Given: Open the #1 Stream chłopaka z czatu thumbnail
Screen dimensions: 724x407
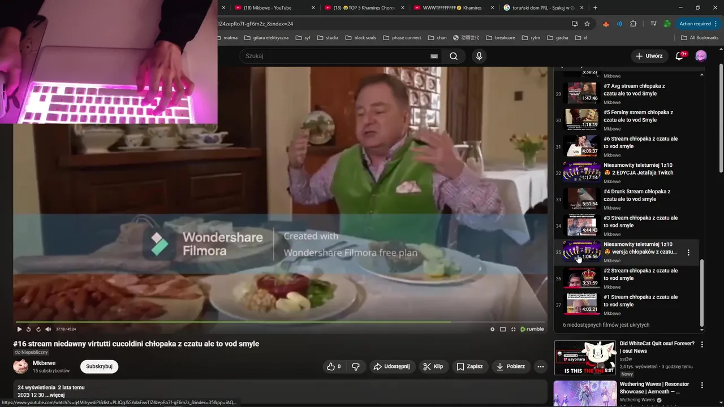Looking at the screenshot, I should [x=583, y=304].
